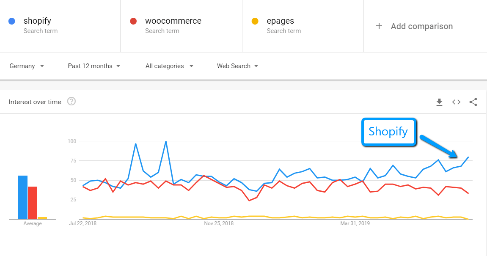Open the embed code icon
The width and height of the screenshot is (487, 256).
(456, 102)
